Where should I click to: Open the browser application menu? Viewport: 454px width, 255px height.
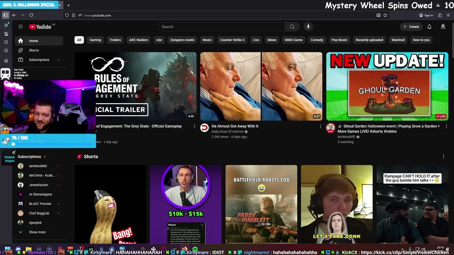[x=448, y=15]
